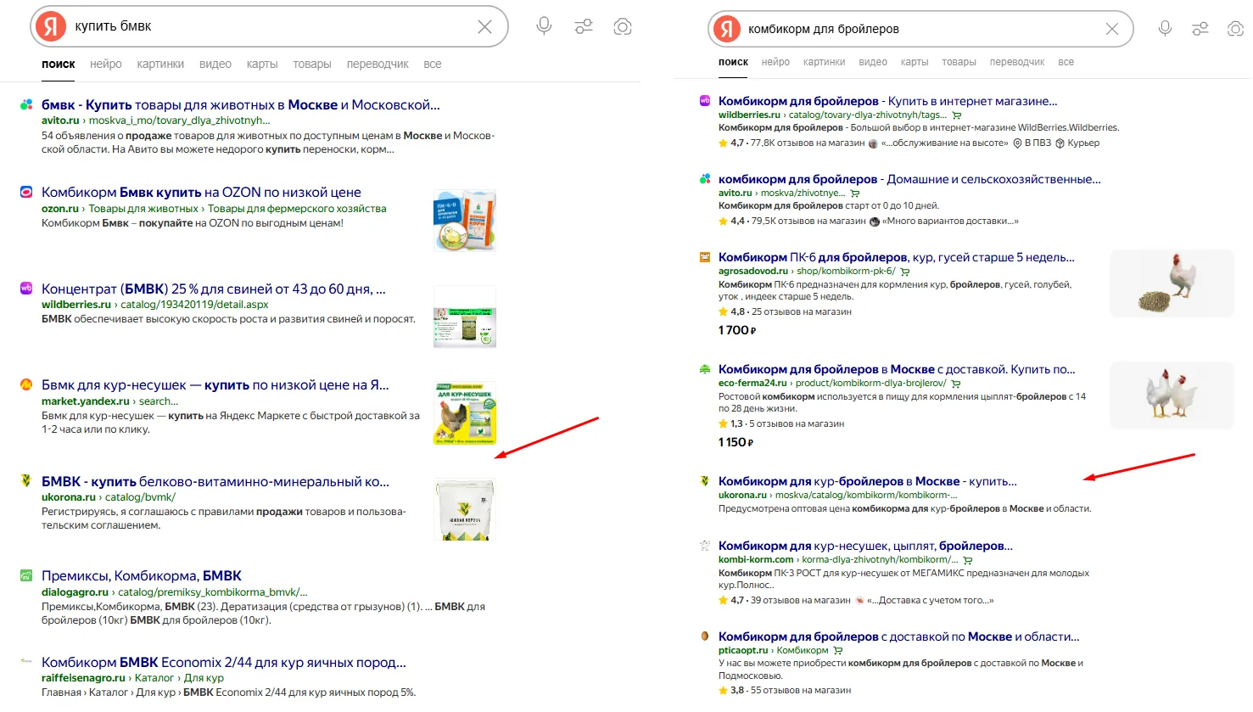Viewport: 1253px width, 712px height.
Task: Open 'Концентрат (БМВК) 25 % для свиней' result
Action: (x=214, y=289)
